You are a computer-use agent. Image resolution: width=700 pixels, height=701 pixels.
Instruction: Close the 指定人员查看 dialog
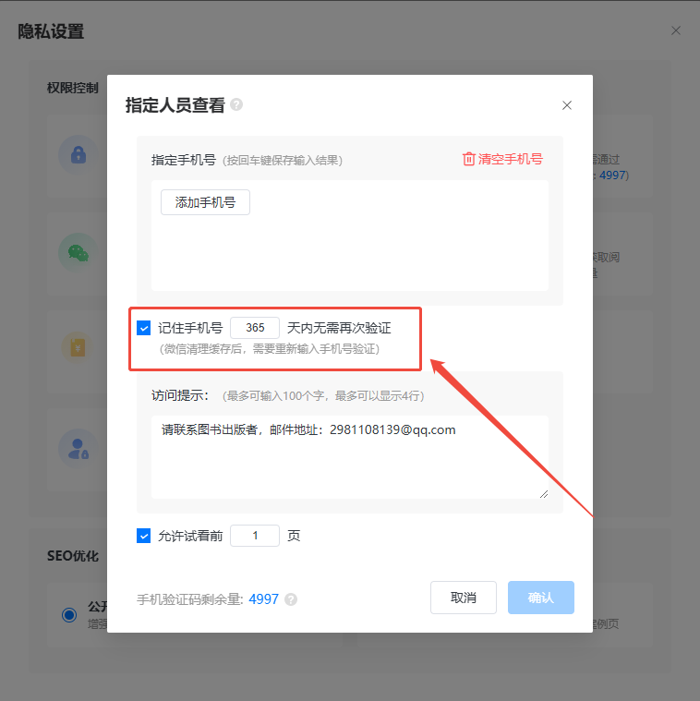coord(567,105)
